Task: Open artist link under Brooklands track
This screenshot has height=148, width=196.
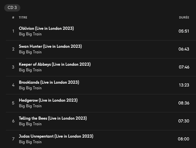Action: pos(30,88)
